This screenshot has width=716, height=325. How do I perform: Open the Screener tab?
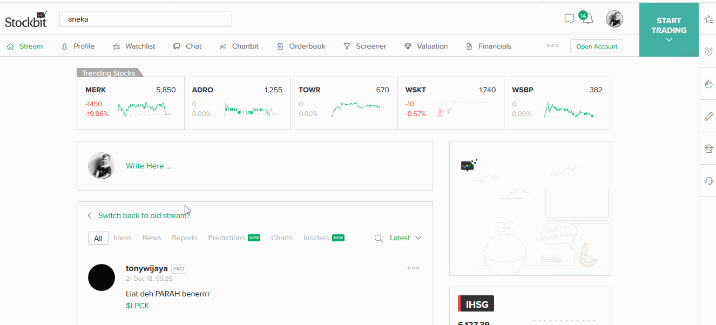365,46
